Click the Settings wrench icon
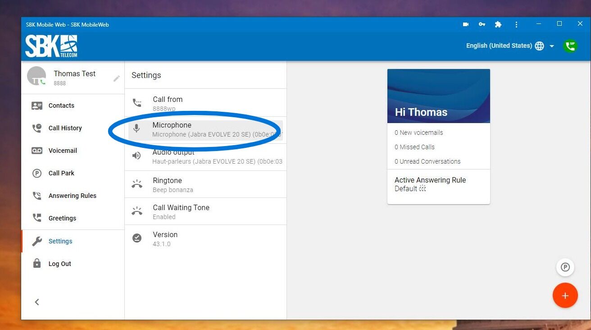Screen dimensions: 591x330 click(37, 241)
